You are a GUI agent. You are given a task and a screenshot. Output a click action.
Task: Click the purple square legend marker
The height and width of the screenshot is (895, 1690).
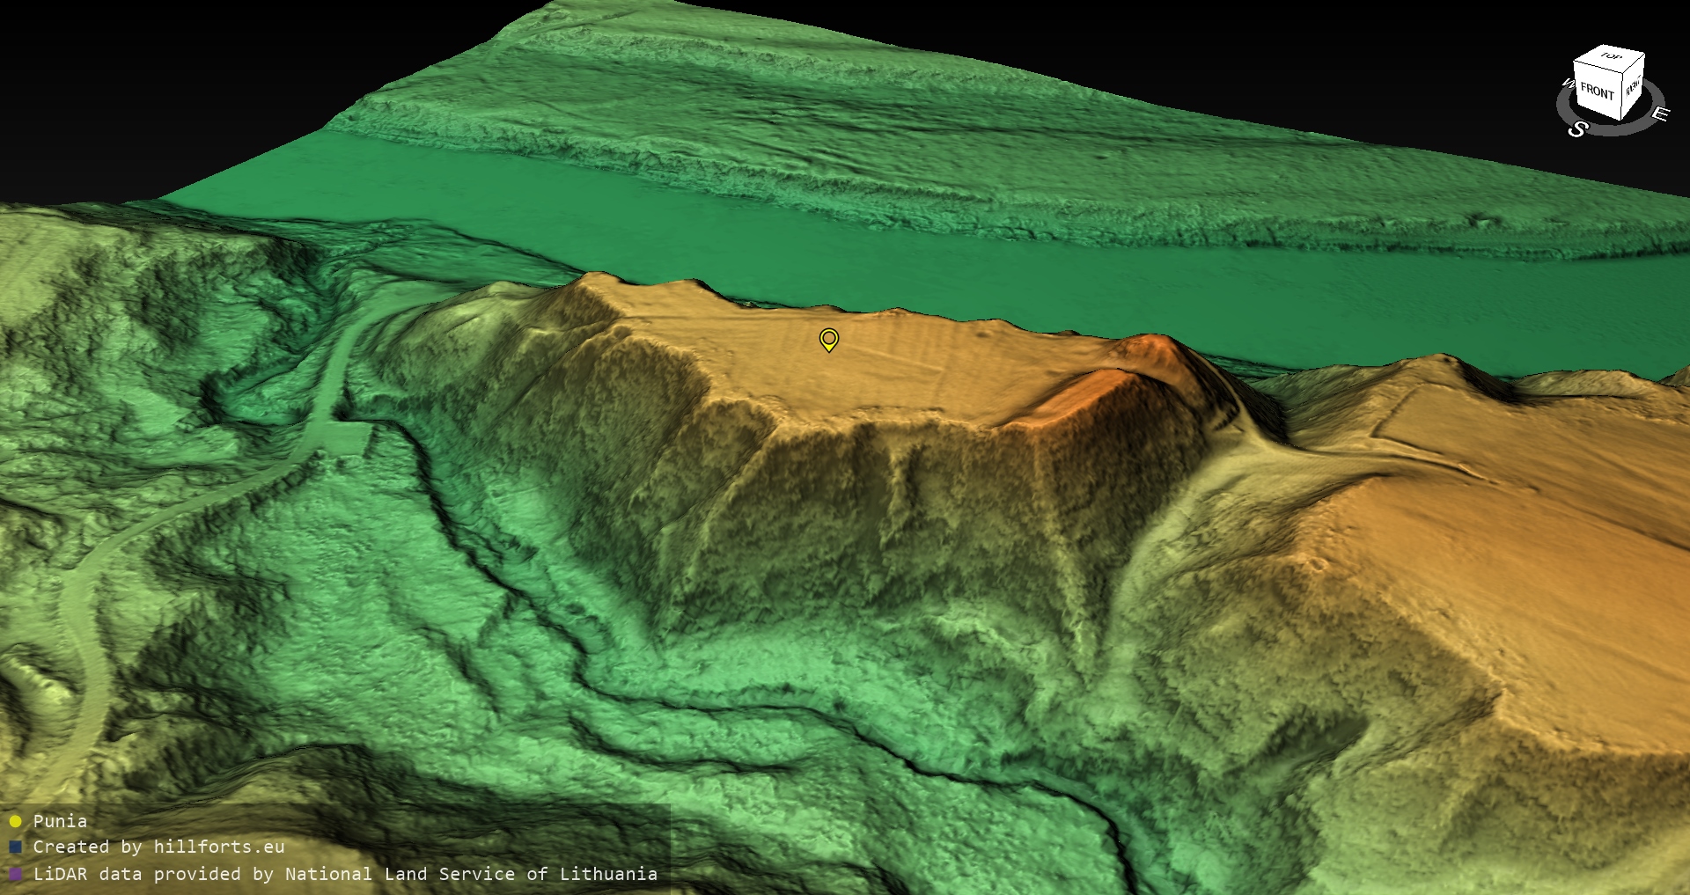[15, 874]
